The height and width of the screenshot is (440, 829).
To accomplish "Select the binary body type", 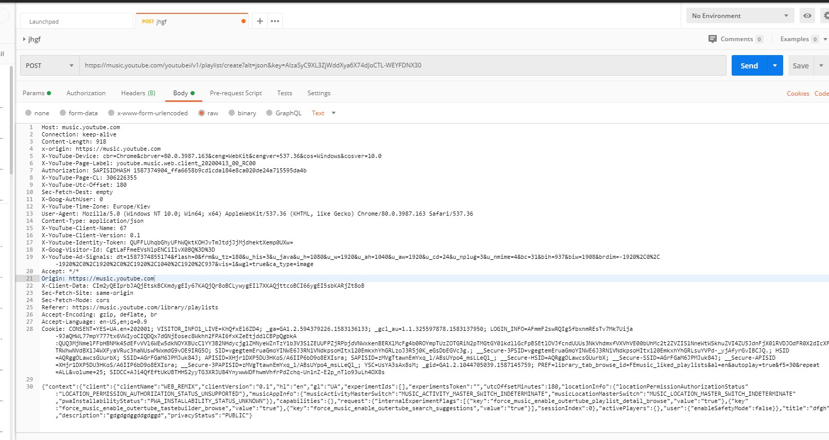I will pyautogui.click(x=232, y=113).
